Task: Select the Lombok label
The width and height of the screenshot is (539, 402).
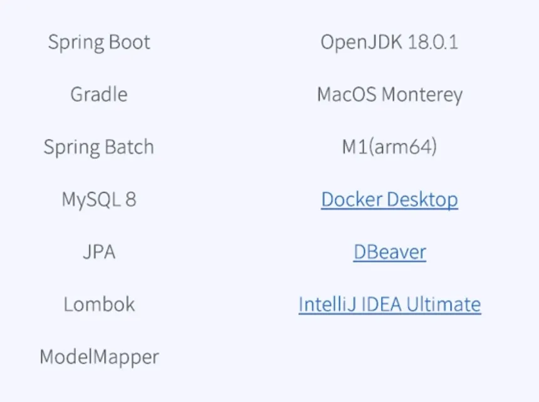Action: click(99, 305)
